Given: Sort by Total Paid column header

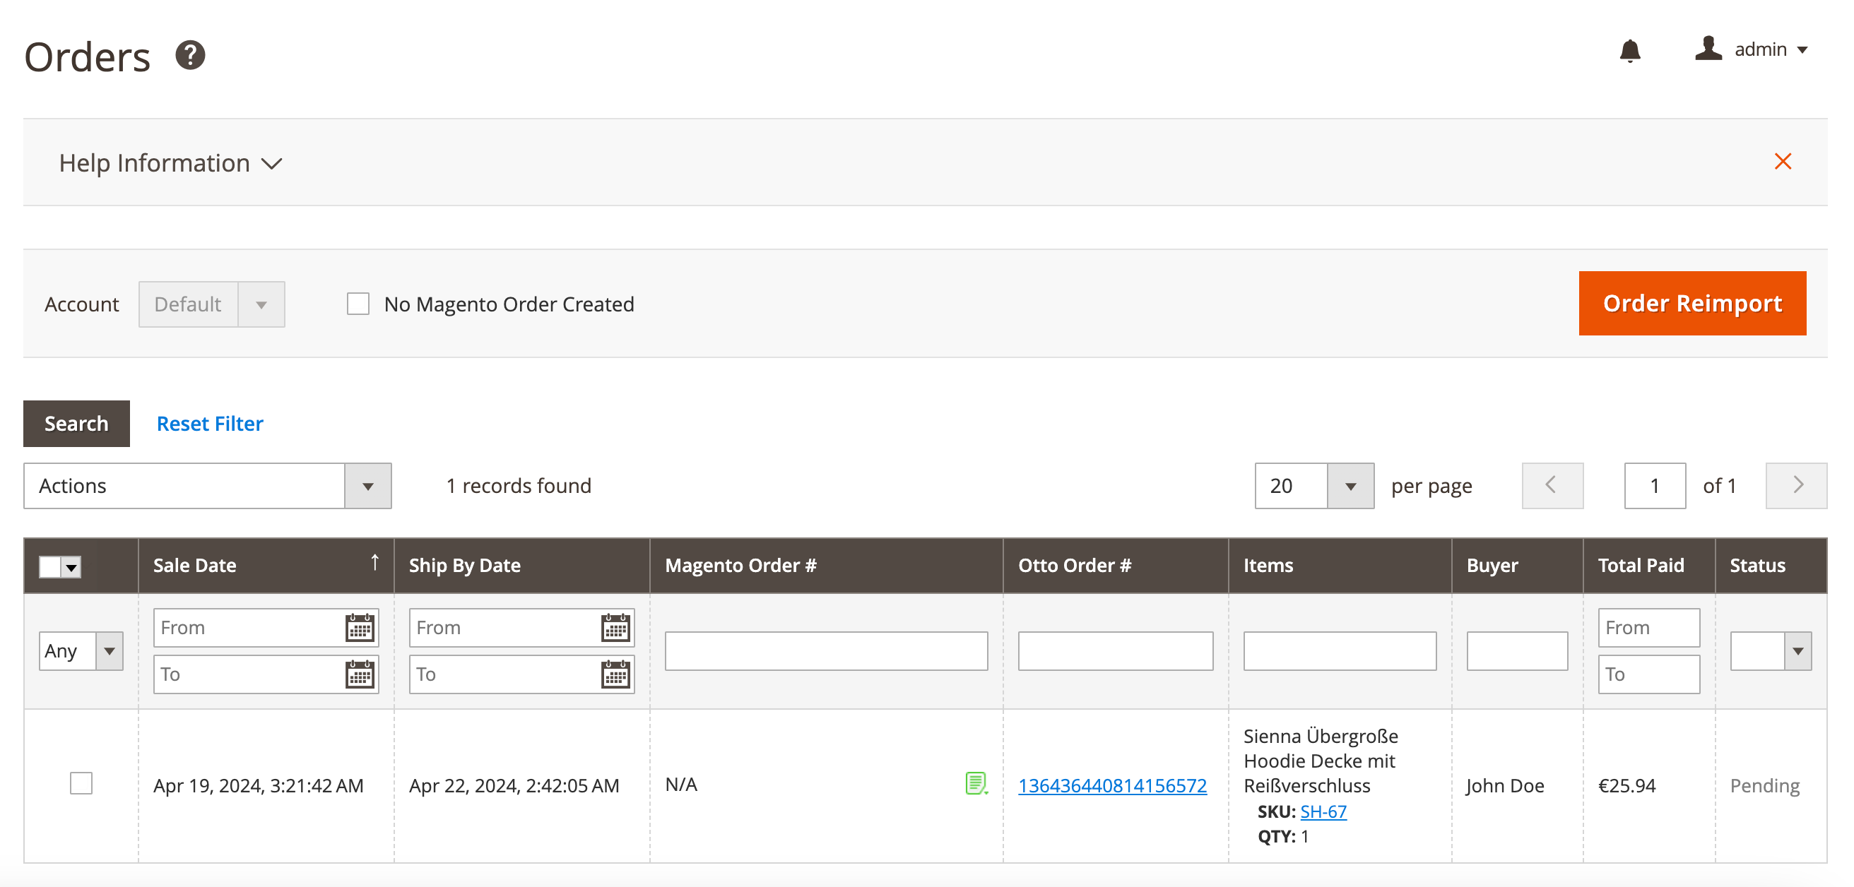Looking at the screenshot, I should pos(1640,566).
